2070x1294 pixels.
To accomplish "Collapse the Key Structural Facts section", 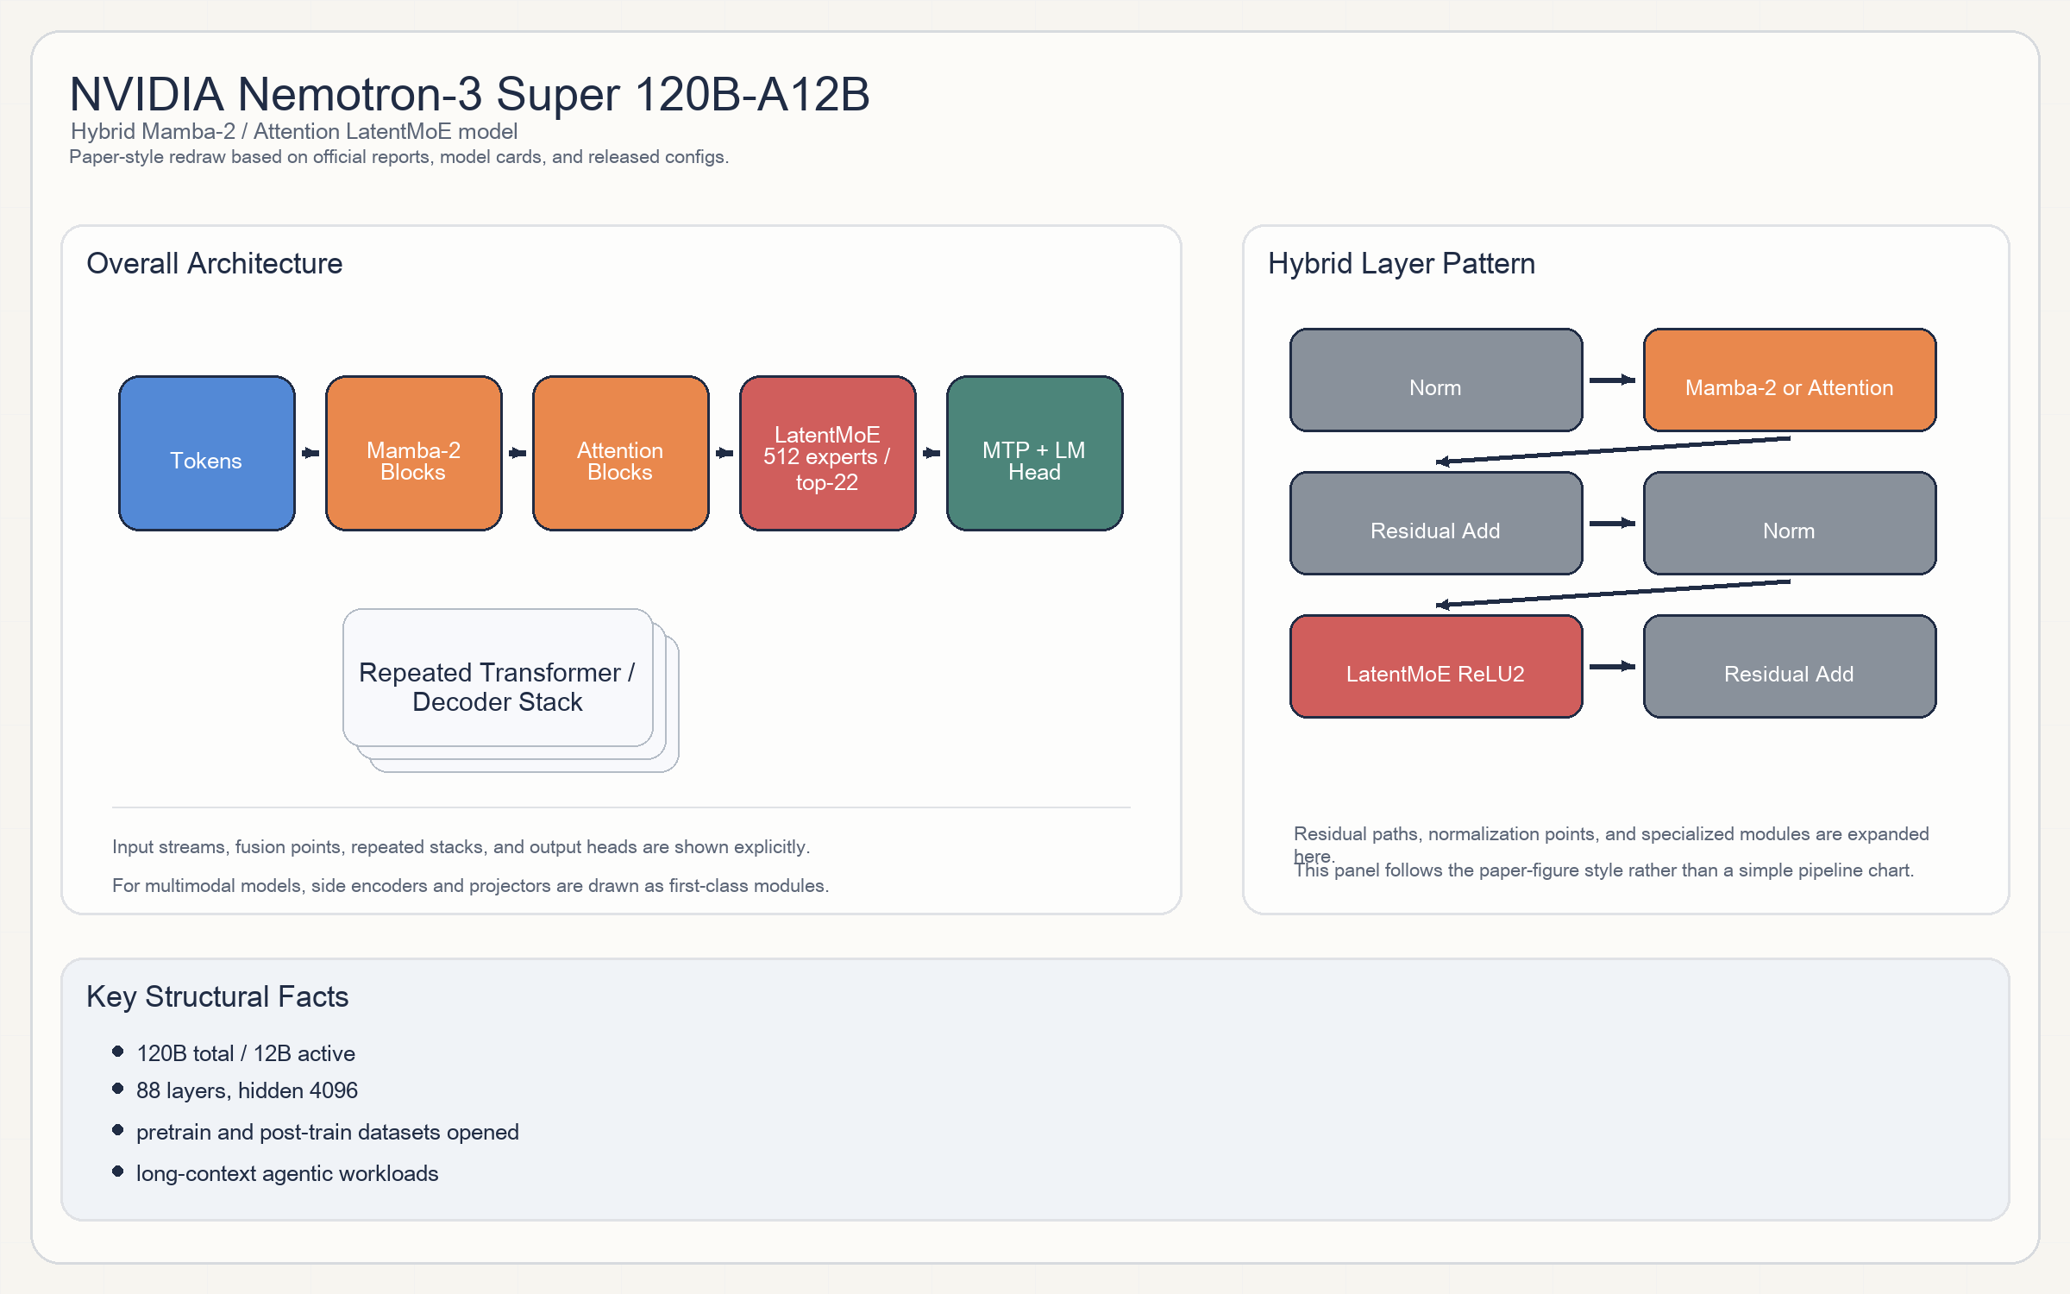I will pyautogui.click(x=218, y=996).
